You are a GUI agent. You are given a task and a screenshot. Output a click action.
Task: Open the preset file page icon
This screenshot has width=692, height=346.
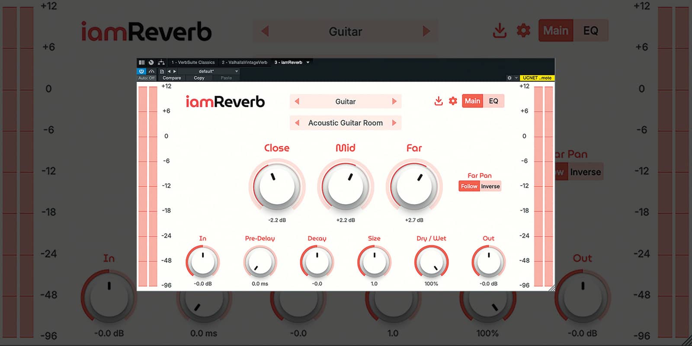[x=162, y=71]
